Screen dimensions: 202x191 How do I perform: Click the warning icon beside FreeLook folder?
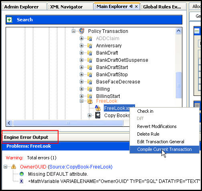pyautogui.click(x=90, y=101)
